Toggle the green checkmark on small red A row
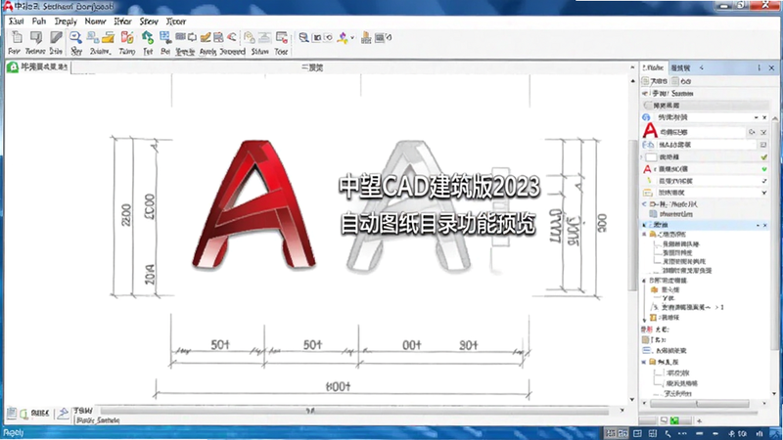The image size is (783, 440). click(764, 169)
